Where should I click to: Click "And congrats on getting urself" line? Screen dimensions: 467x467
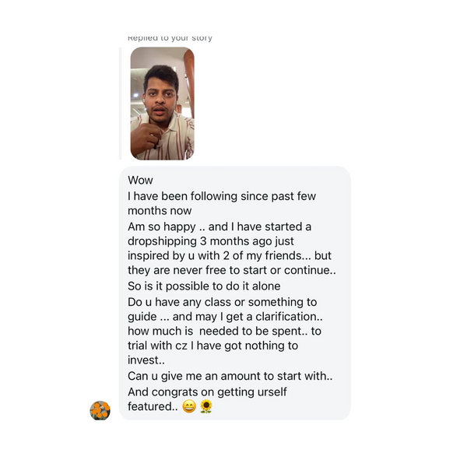(207, 392)
